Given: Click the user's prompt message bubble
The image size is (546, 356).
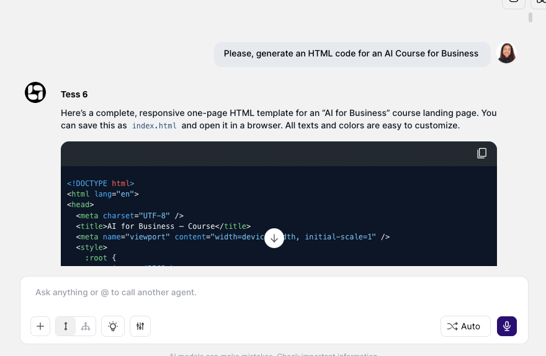Looking at the screenshot, I should point(352,54).
